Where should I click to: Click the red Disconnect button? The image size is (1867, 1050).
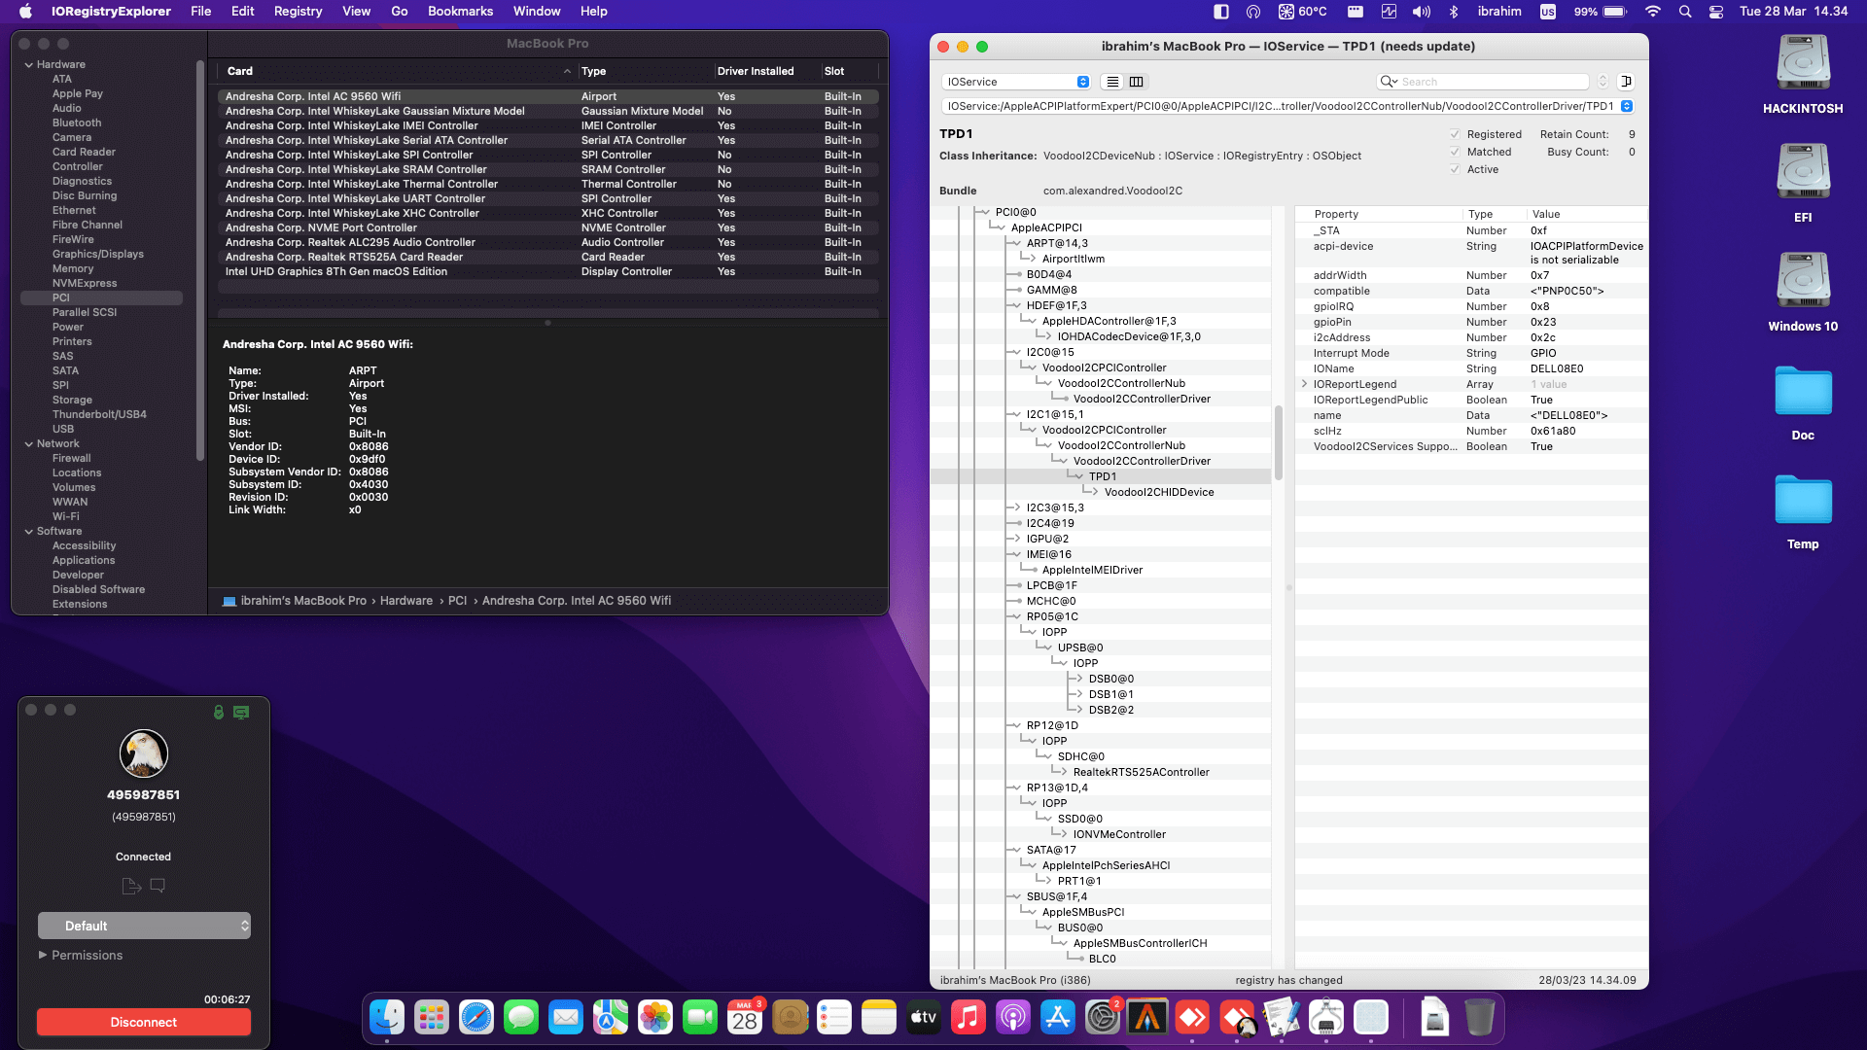[144, 1022]
